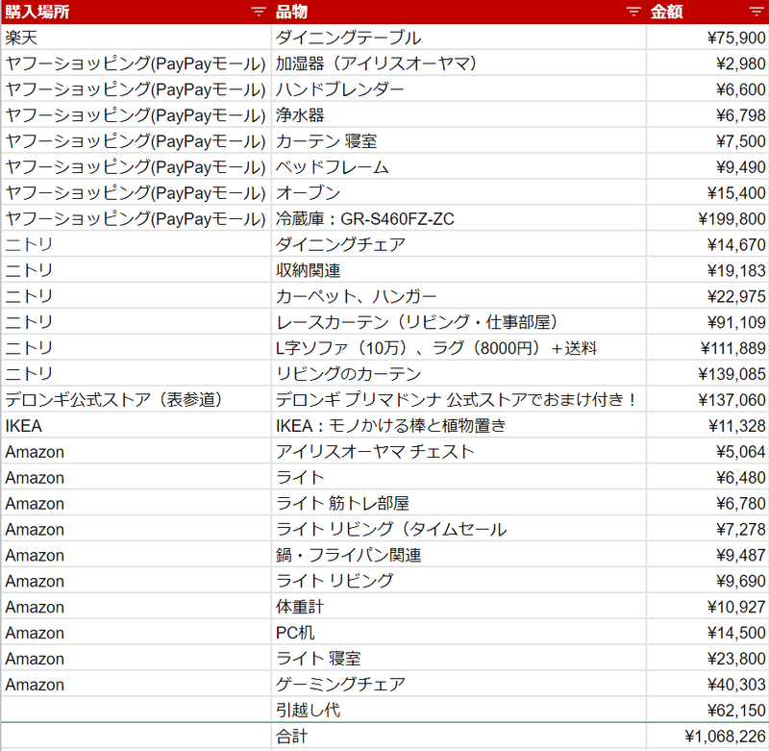This screenshot has height=751, width=769.
Task: Click the ¥6,600 amount cell
Action: click(707, 89)
